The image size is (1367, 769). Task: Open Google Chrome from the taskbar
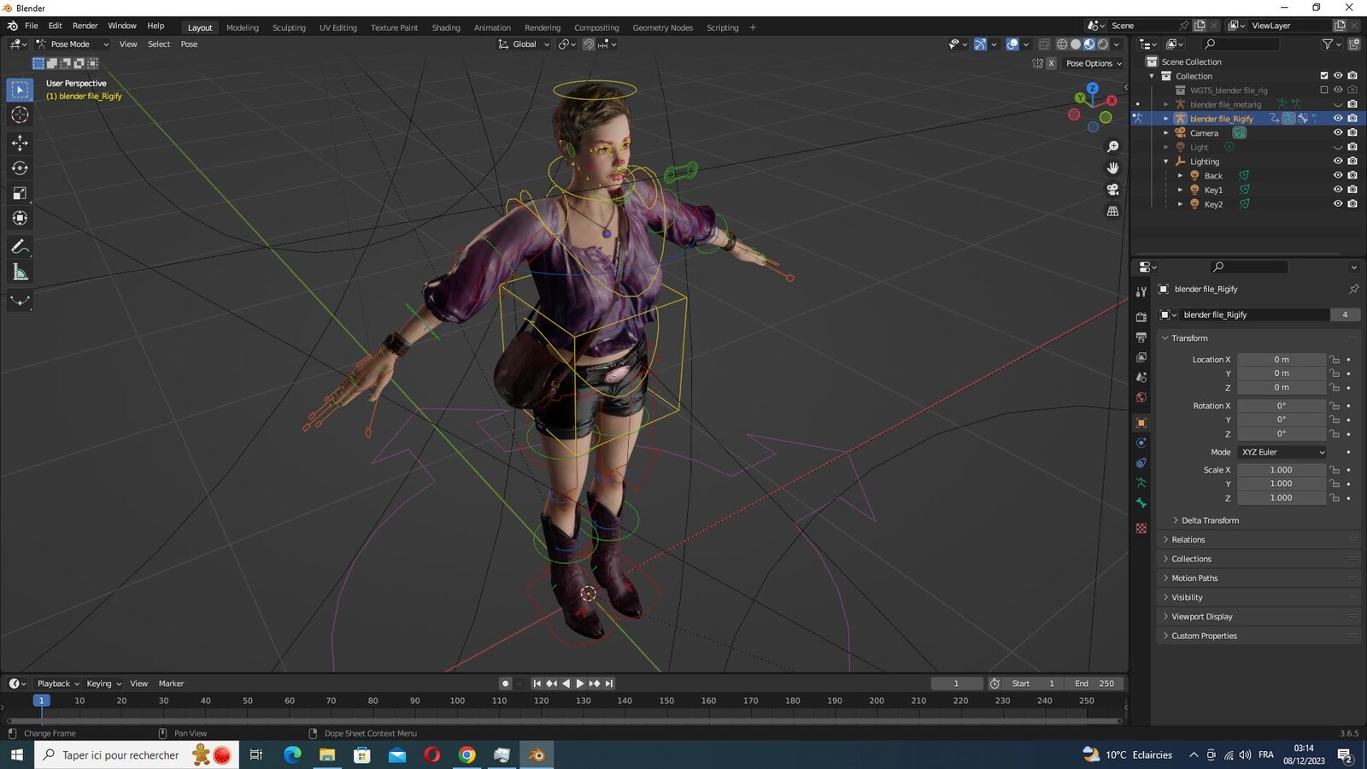pyautogui.click(x=466, y=754)
